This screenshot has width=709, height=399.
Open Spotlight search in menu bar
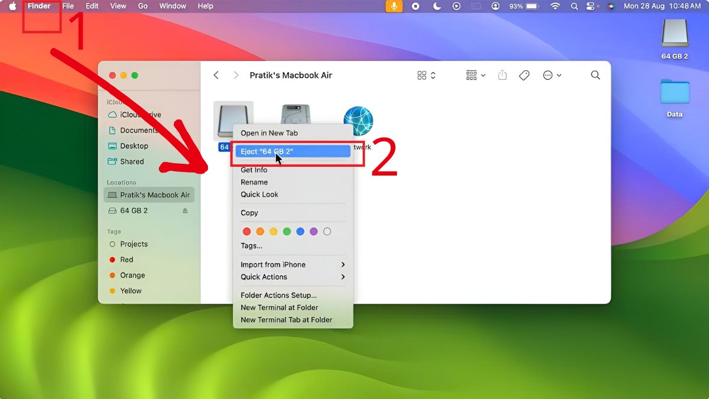(574, 6)
